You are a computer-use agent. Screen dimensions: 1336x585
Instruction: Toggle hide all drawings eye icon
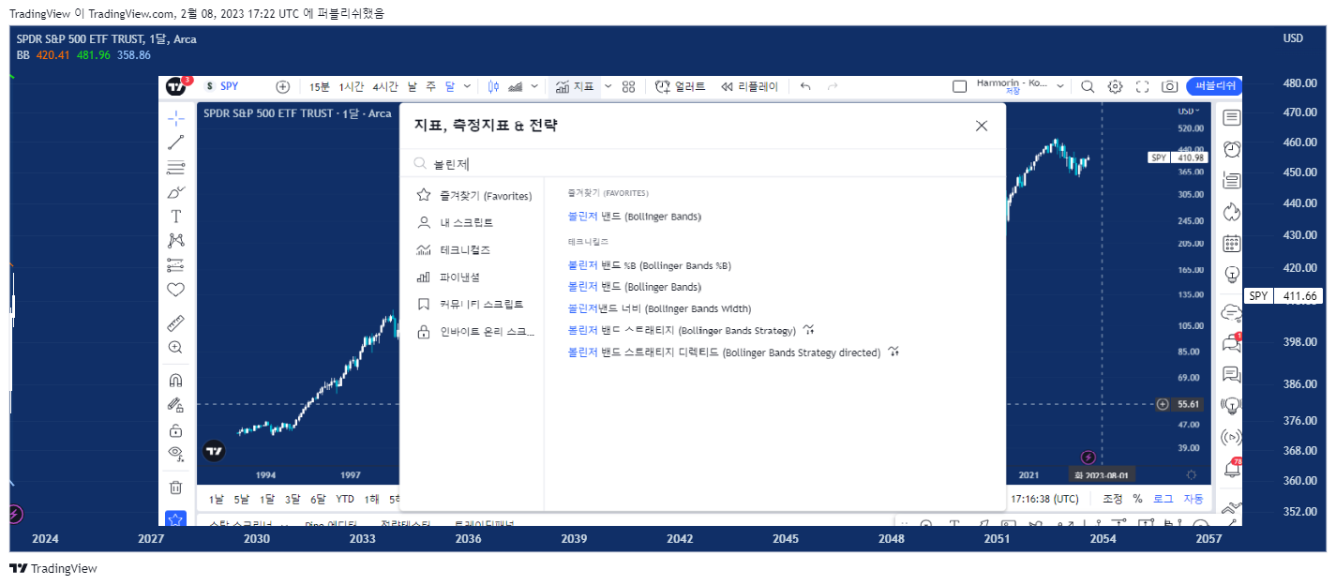click(175, 454)
